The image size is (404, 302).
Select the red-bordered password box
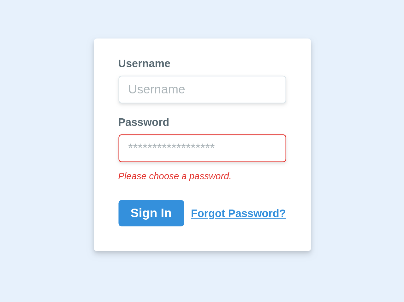click(x=202, y=148)
